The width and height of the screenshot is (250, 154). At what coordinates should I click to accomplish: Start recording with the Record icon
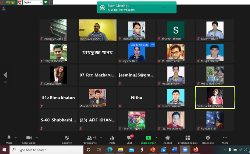tap(168, 138)
